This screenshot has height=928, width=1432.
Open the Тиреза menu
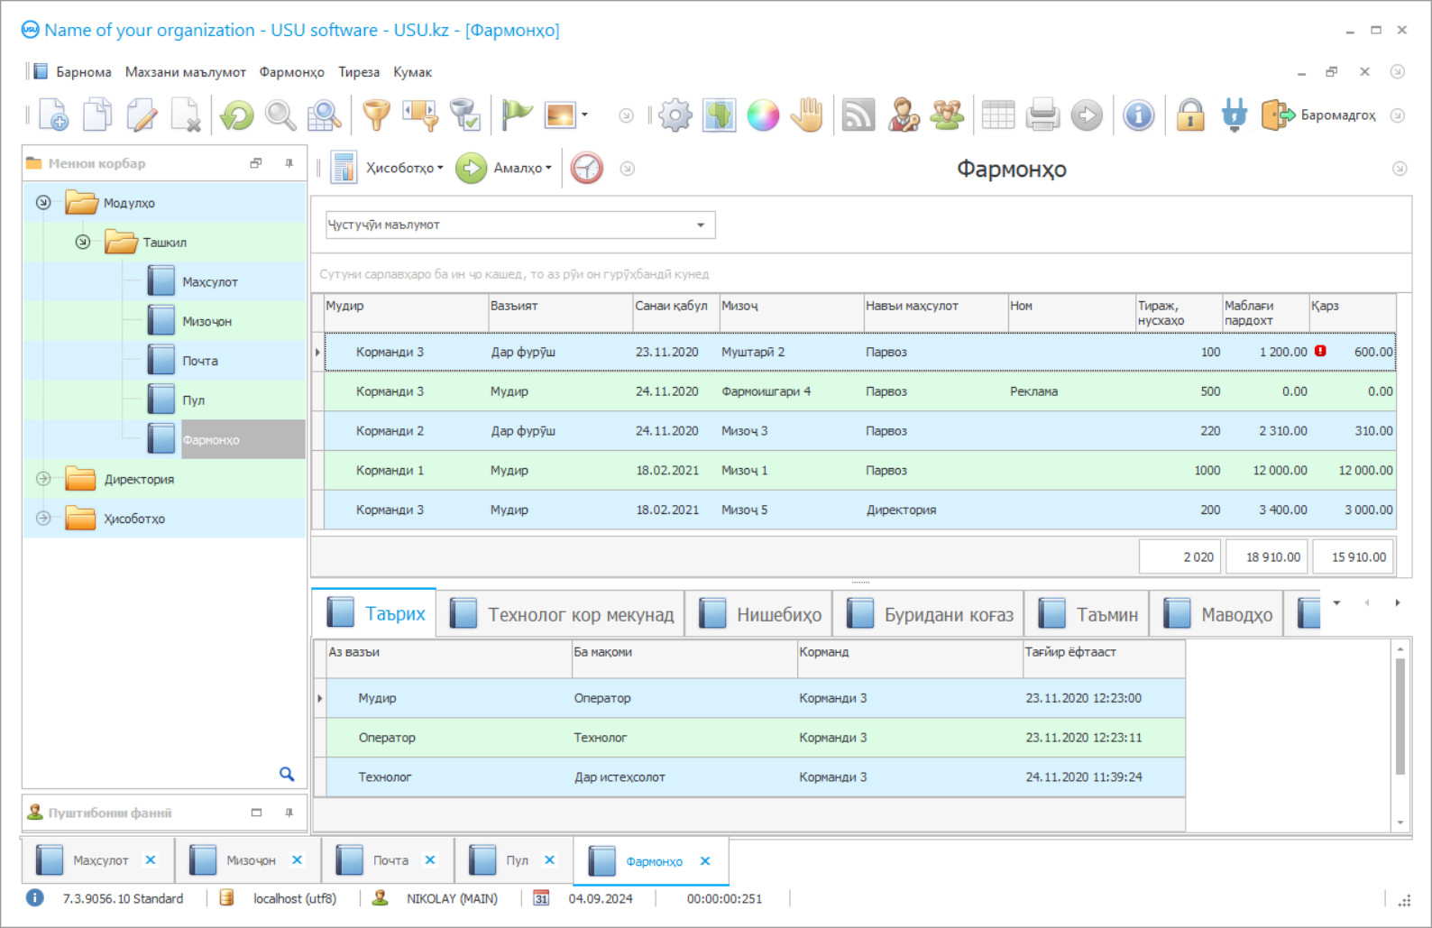click(359, 72)
